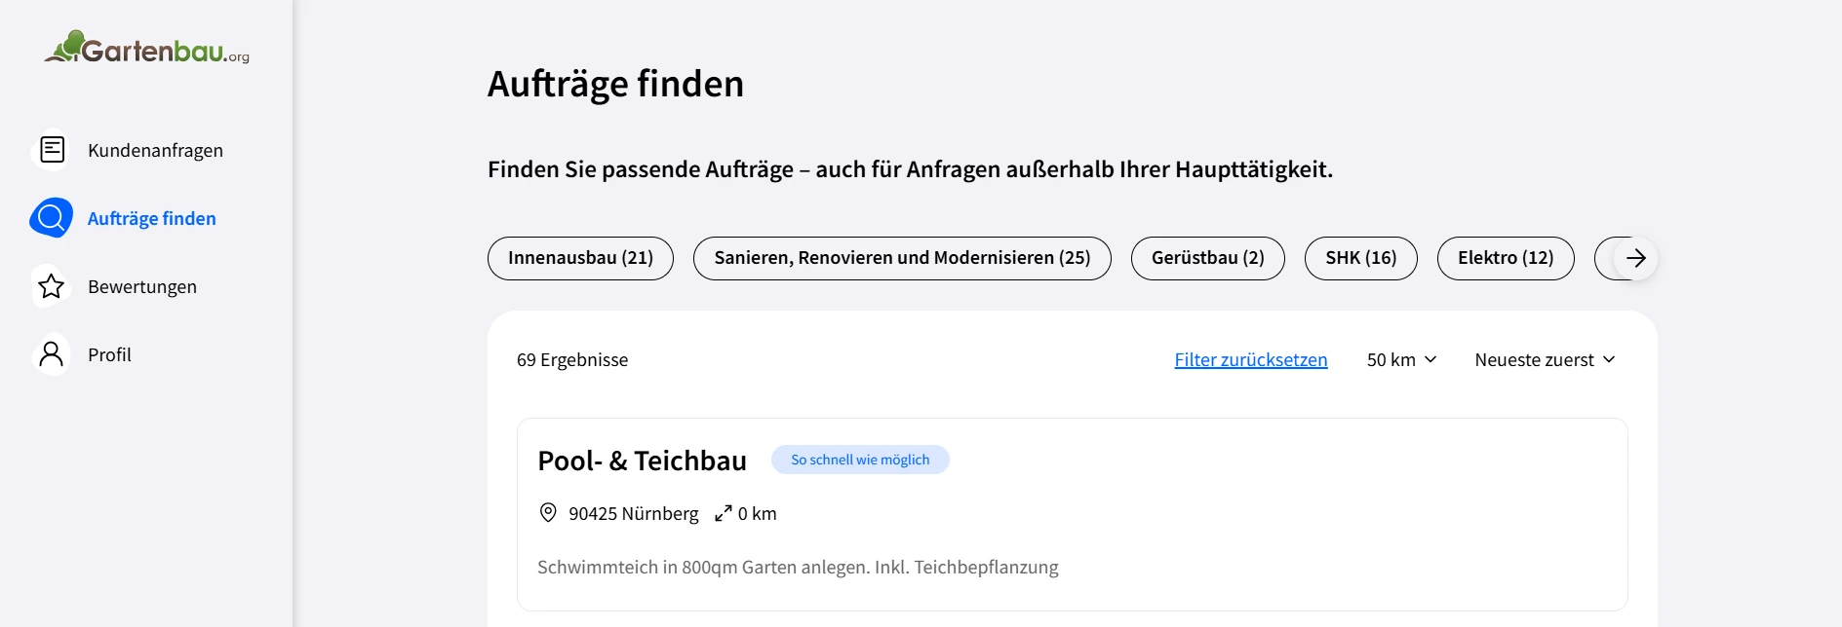Filter by Elektro (12)

click(x=1506, y=258)
